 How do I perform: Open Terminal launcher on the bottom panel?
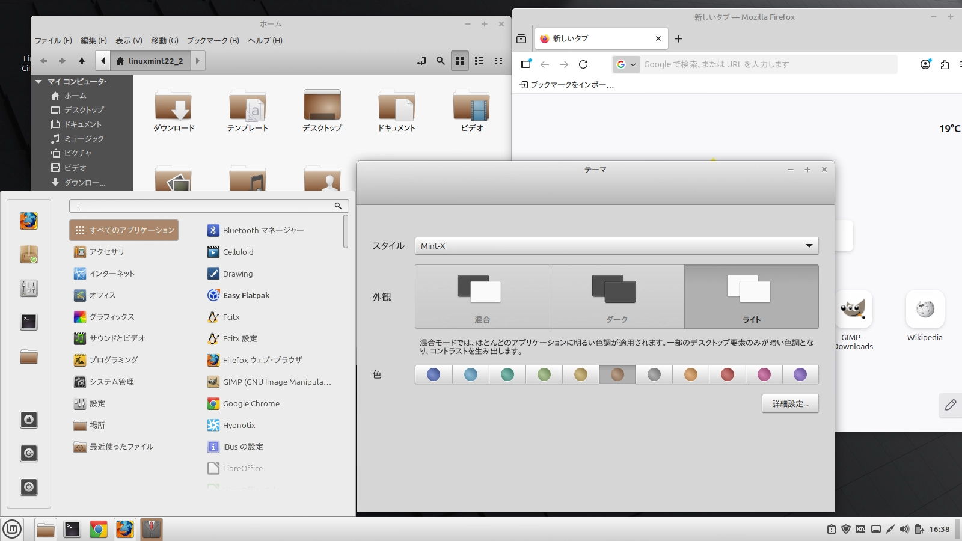pos(72,529)
